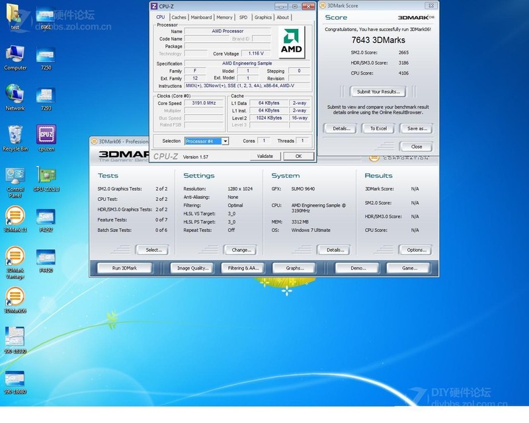Launch the cpuzen CPU-Z shortcut icon
529x423 pixels.
coord(46,138)
